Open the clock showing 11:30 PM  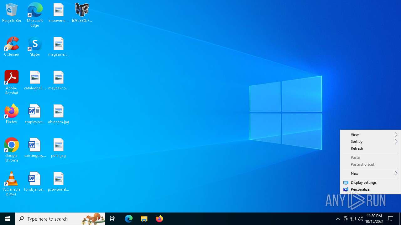coord(374,219)
